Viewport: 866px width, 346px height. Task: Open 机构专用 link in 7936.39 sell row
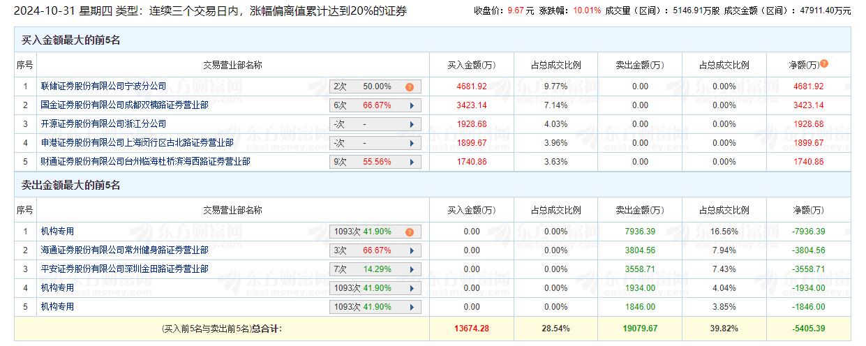coord(57,232)
